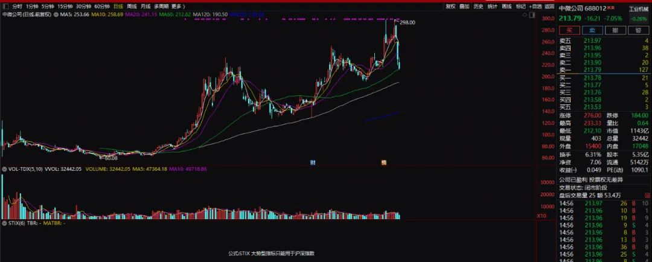Click the -0.26% sector change value

[639, 18]
